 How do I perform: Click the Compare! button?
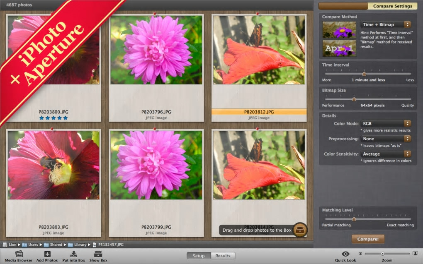368,239
